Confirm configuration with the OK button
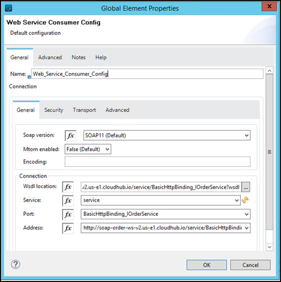Image resolution: width=281 pixels, height=282 pixels. 207,265
